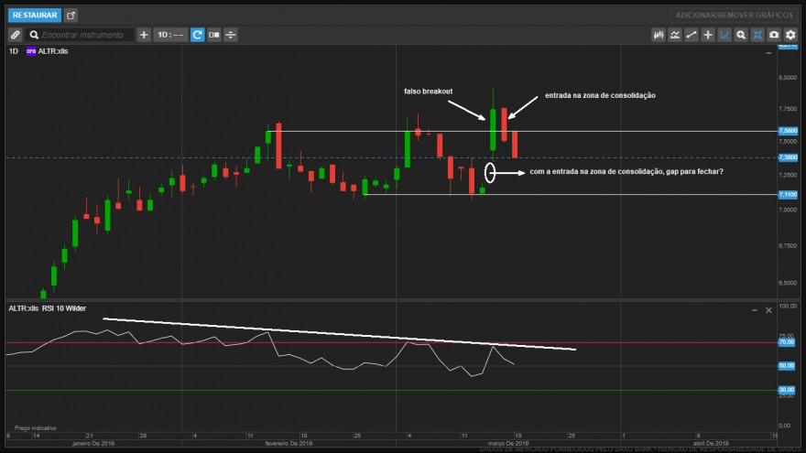The height and width of the screenshot is (453, 806).
Task: Open the 1D period selector dropdown
Action: pyautogui.click(x=170, y=35)
